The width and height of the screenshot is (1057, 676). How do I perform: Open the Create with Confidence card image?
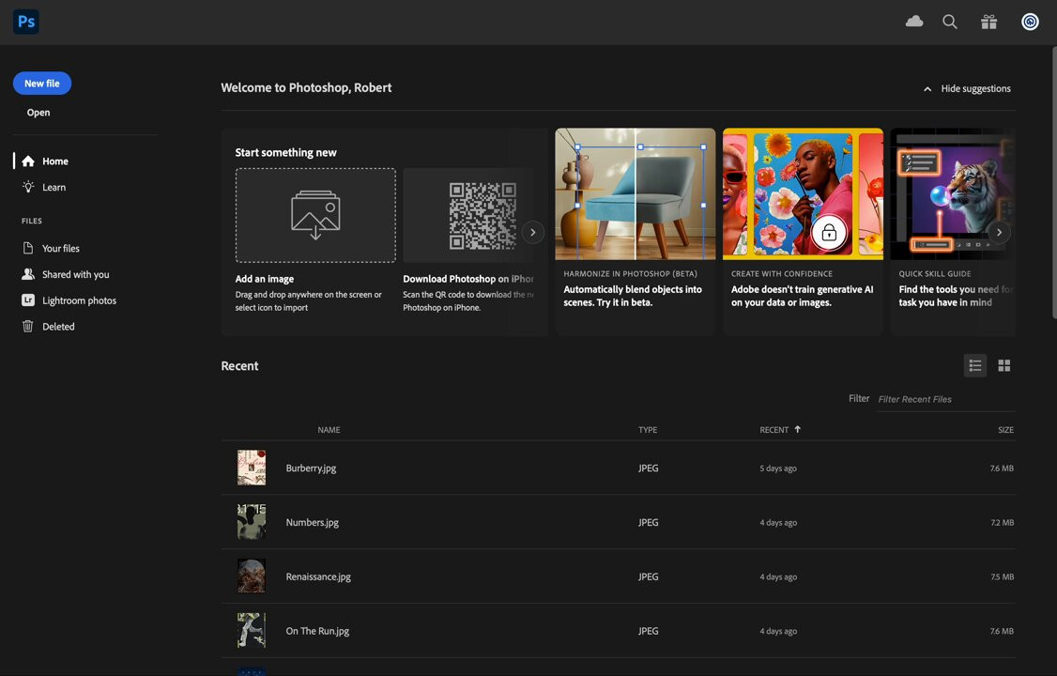pos(803,194)
